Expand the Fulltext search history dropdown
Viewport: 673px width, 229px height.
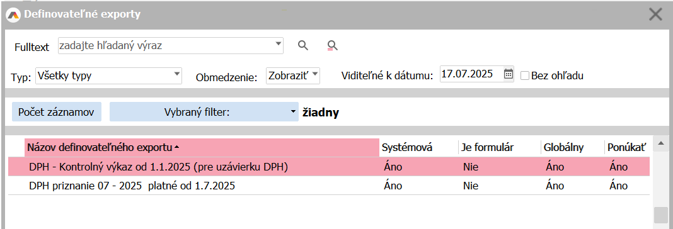tap(278, 44)
